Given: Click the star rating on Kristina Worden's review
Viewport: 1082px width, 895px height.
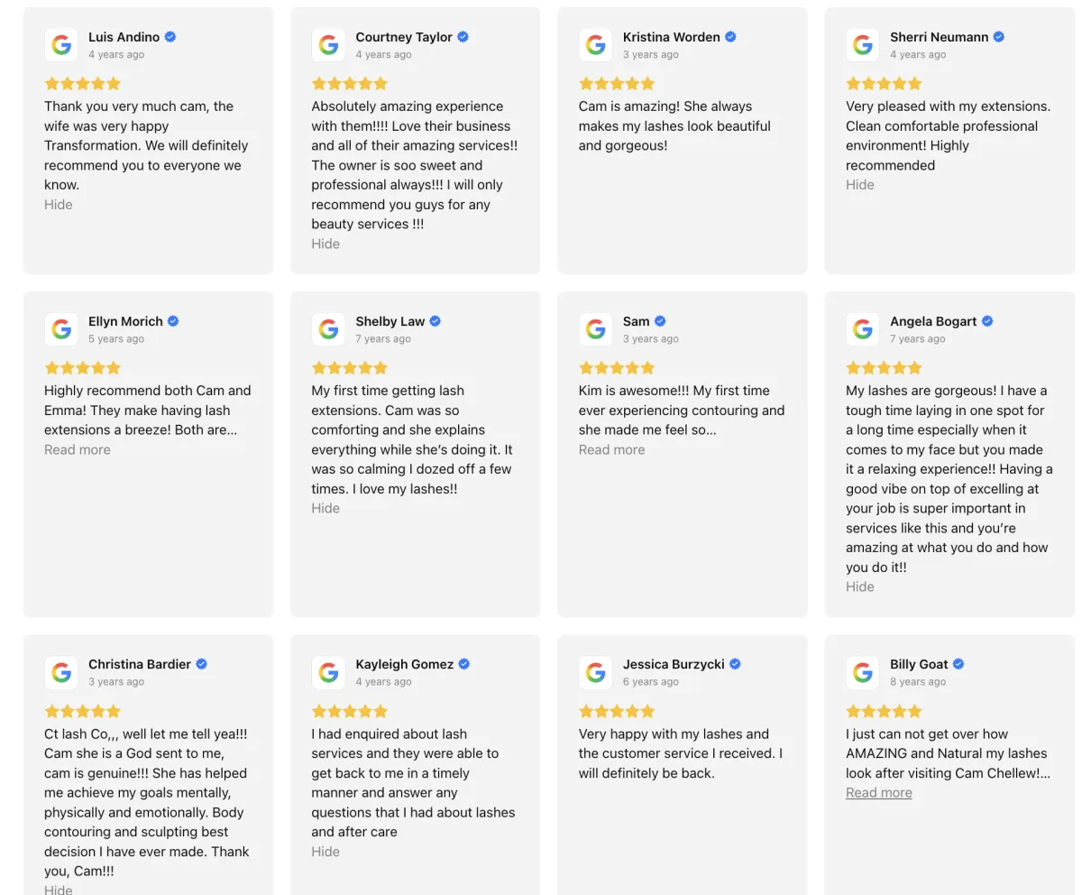Looking at the screenshot, I should tap(616, 84).
